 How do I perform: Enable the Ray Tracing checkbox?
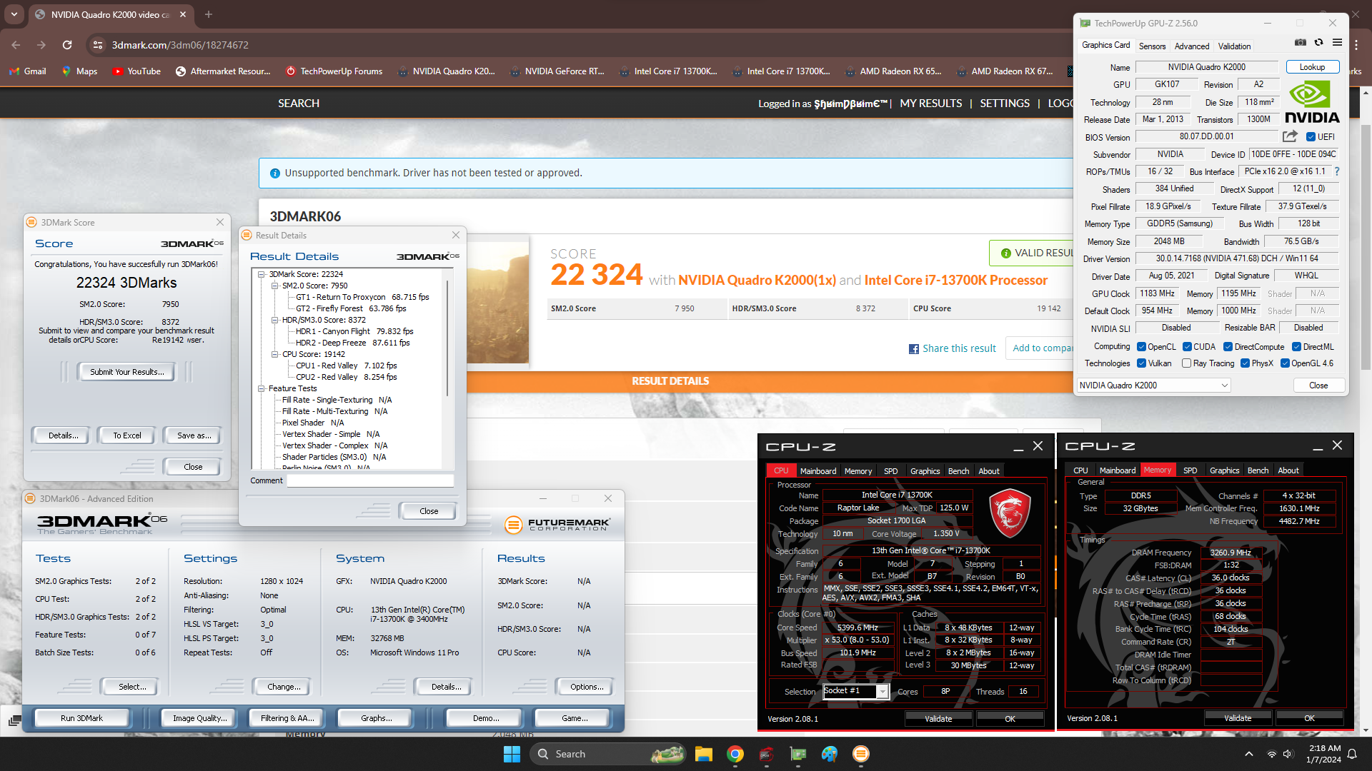(1186, 363)
